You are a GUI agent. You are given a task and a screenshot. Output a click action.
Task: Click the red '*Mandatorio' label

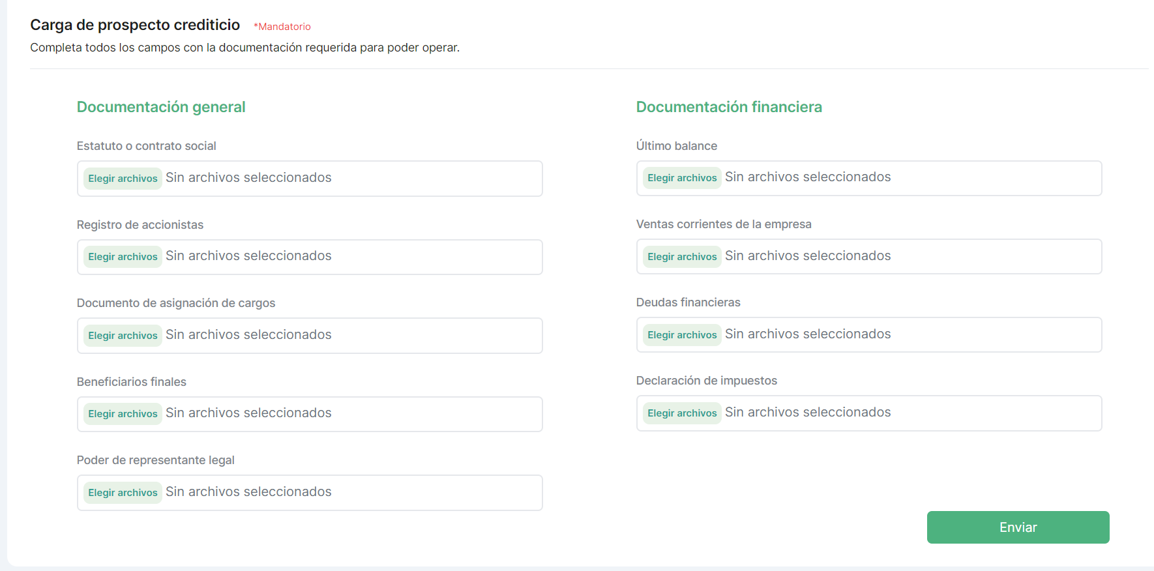pyautogui.click(x=282, y=27)
